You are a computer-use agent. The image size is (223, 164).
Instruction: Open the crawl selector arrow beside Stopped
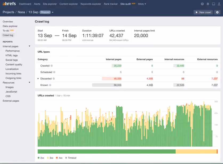[53, 12]
